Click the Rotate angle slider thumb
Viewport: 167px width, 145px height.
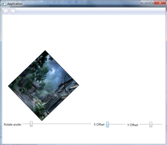(x=31, y=124)
